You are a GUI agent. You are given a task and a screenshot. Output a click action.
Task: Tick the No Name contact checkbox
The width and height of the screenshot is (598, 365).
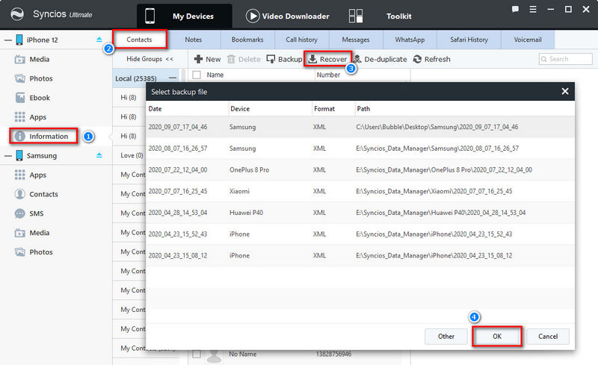197,354
